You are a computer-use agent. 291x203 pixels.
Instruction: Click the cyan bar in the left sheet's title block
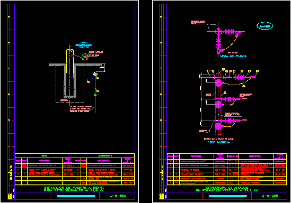(x=76, y=196)
